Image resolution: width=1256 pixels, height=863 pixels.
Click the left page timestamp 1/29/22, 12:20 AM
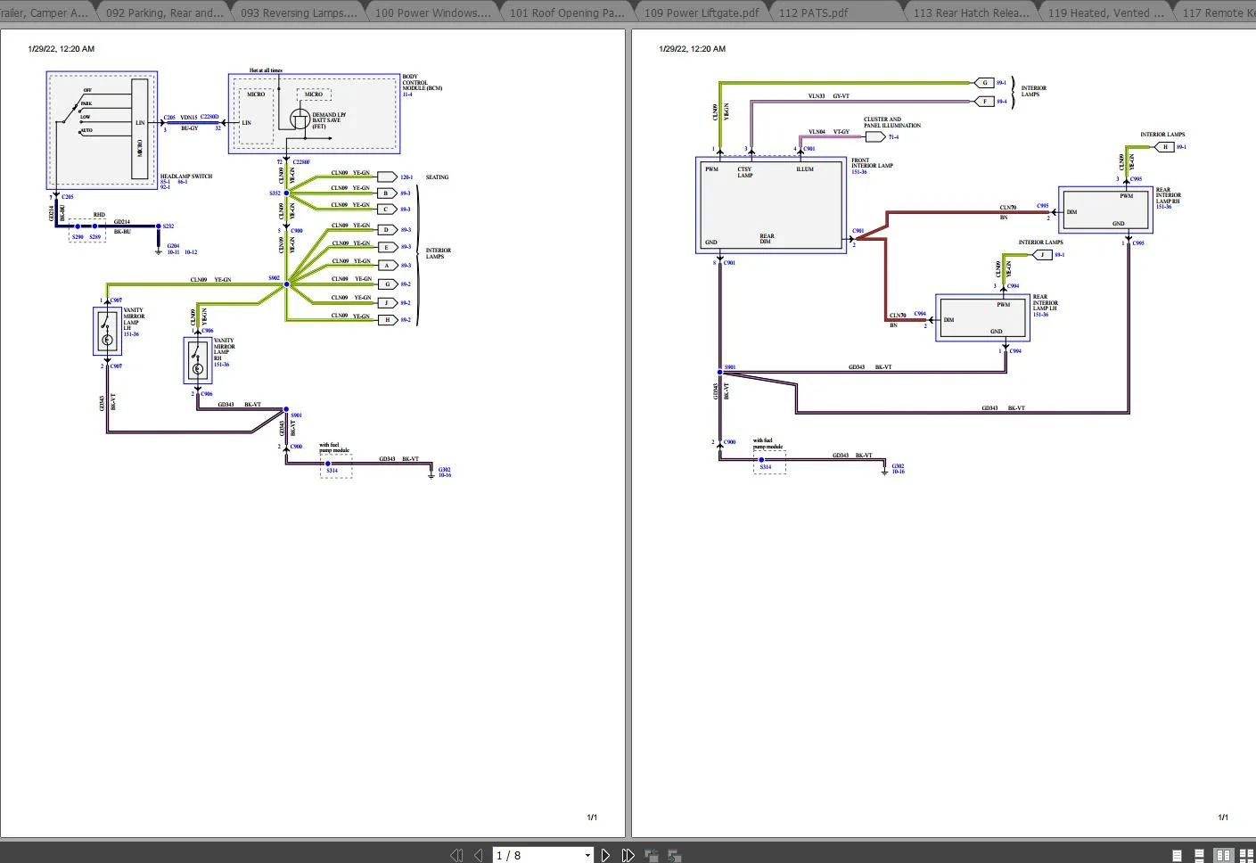(62, 49)
